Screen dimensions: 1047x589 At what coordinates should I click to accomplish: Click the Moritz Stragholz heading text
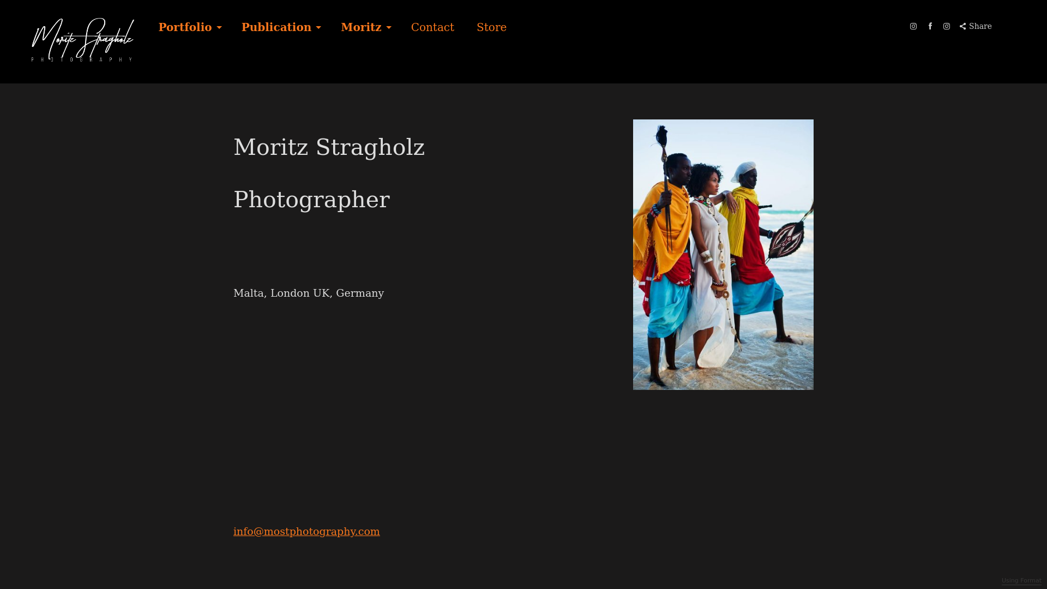329,147
